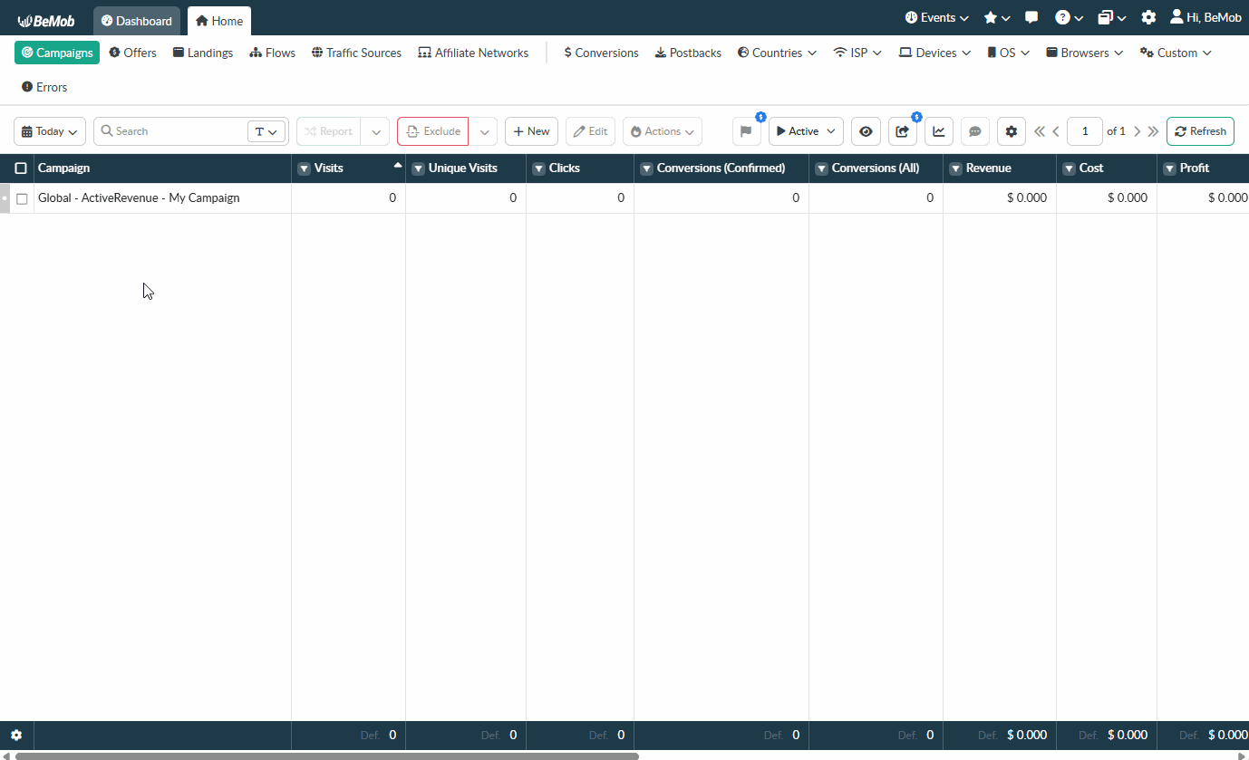
Task: Create a New campaign
Action: (x=531, y=131)
